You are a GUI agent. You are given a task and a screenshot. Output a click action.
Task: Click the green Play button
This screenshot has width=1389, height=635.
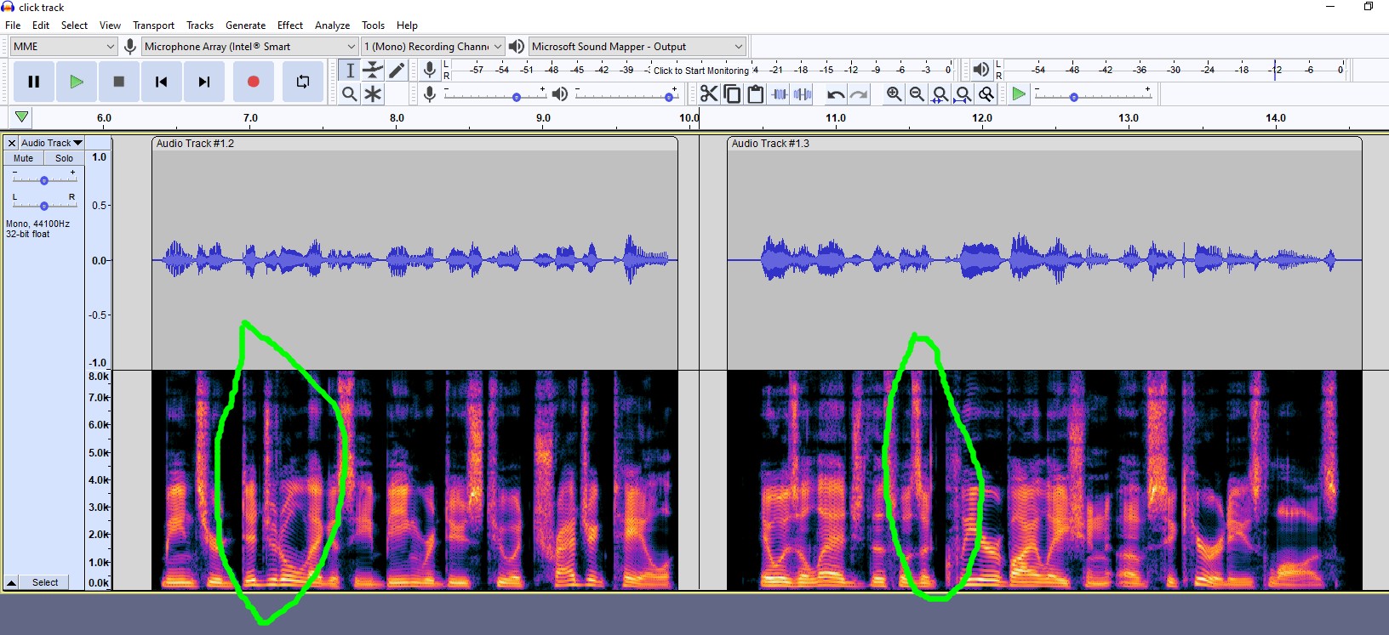pos(77,82)
